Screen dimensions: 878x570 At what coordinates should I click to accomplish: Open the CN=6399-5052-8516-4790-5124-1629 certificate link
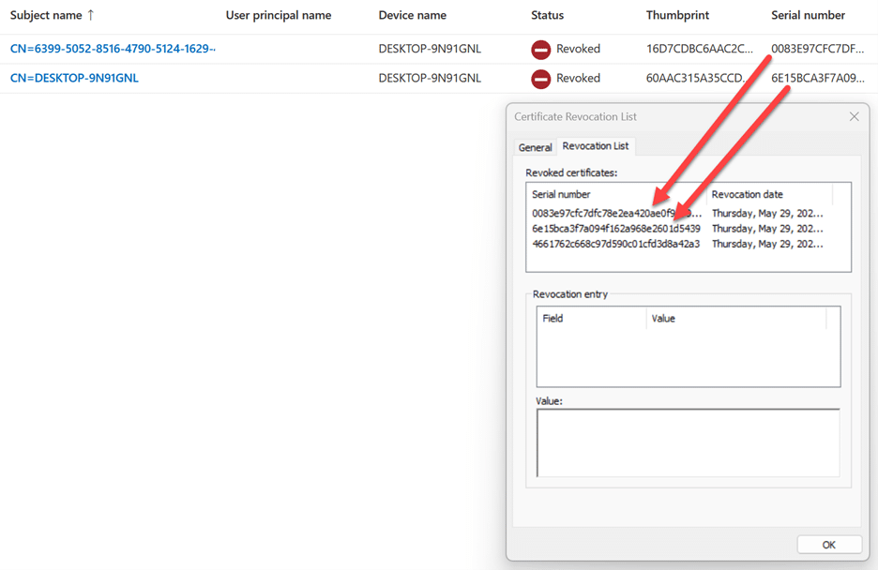tap(113, 48)
